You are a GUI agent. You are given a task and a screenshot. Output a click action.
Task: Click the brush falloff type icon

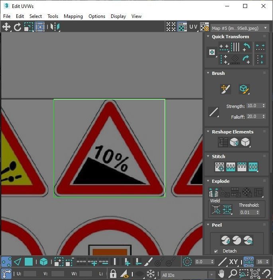click(214, 112)
